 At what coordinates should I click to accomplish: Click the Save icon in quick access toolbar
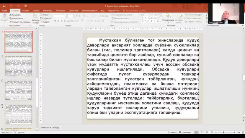4,6
